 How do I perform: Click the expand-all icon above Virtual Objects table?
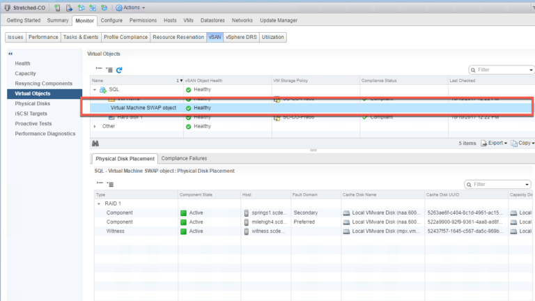(109, 70)
